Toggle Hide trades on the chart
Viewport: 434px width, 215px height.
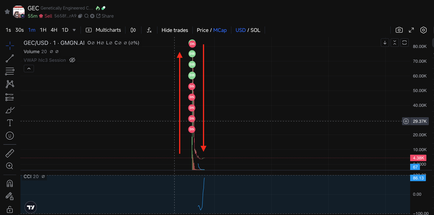pyautogui.click(x=175, y=30)
